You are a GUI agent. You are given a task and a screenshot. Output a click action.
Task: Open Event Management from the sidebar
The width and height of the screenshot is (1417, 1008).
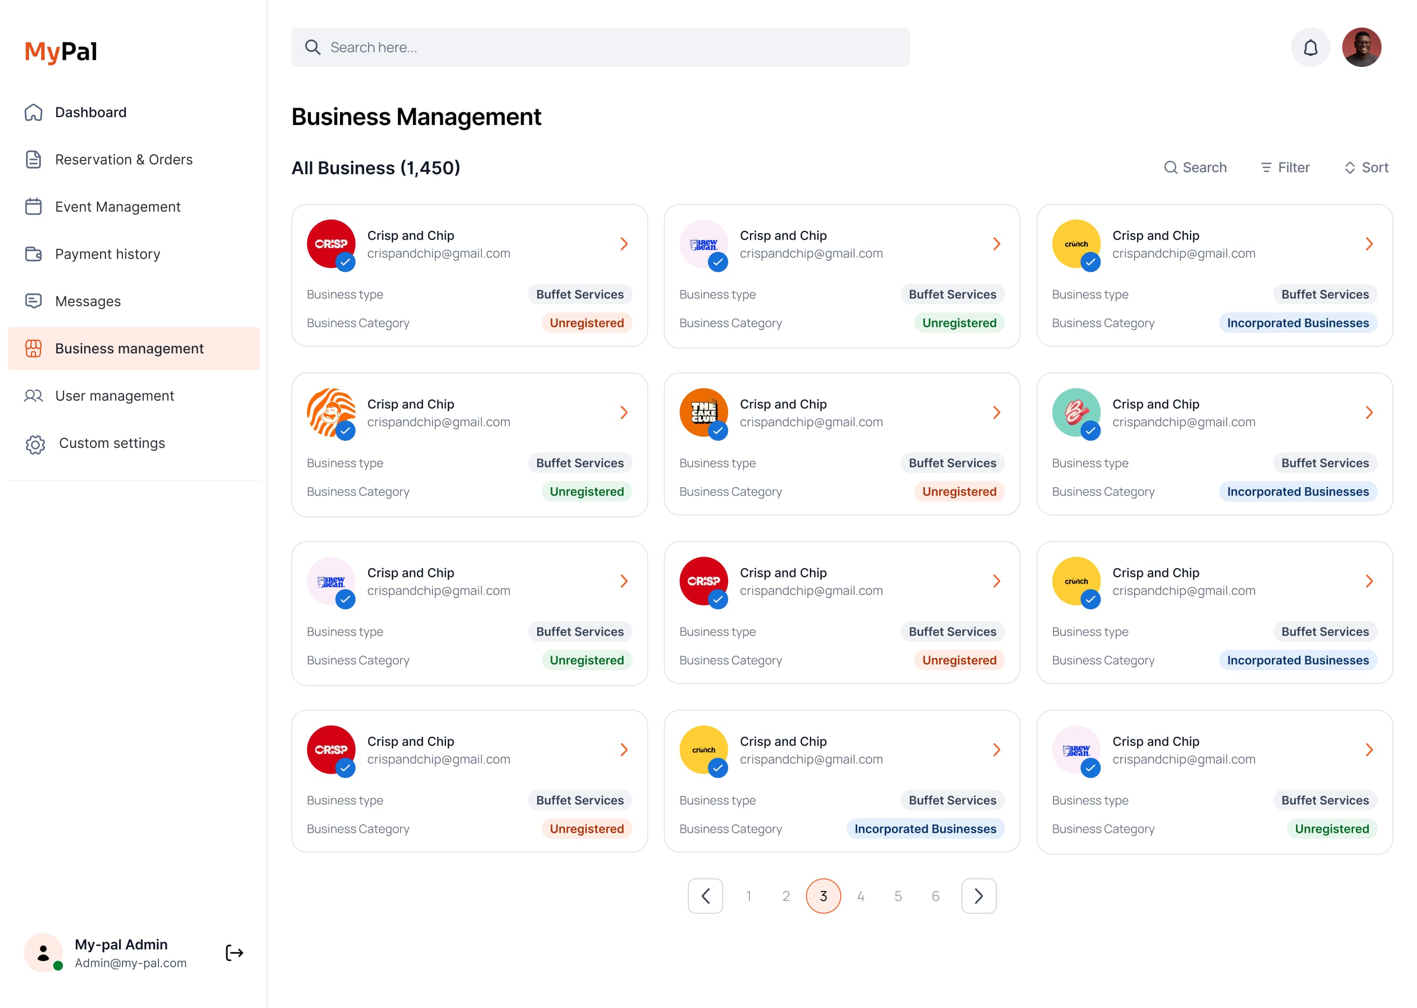tap(34, 207)
